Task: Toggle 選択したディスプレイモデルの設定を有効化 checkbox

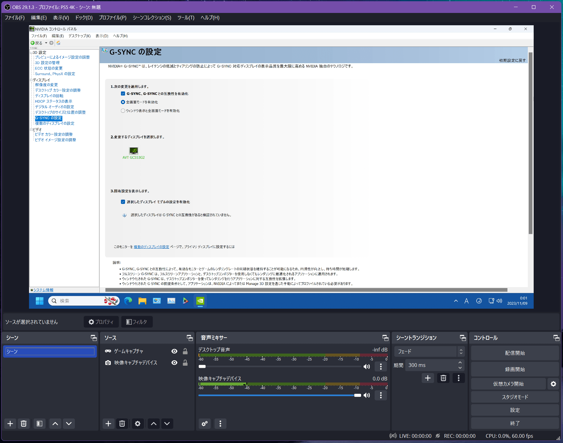Action: click(x=123, y=202)
